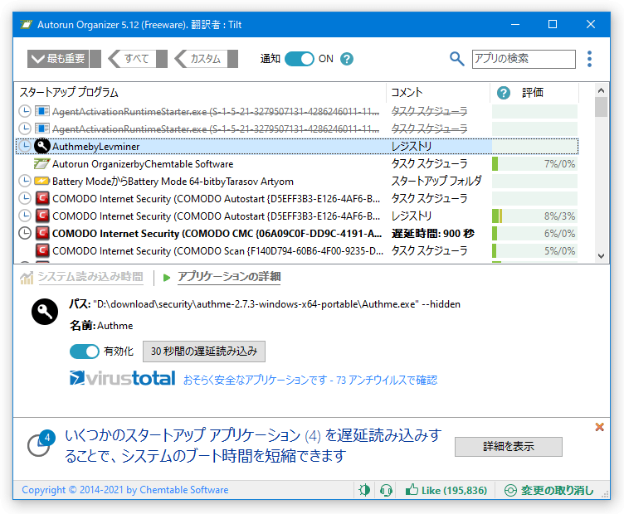The image size is (624, 514).
Task: Dismiss the tip with the orange X
Action: [x=599, y=427]
